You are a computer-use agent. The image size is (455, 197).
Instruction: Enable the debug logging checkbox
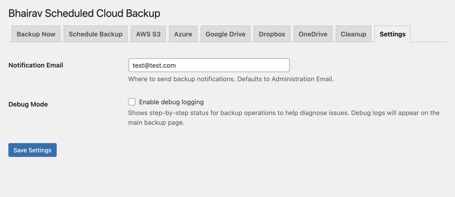tap(132, 102)
